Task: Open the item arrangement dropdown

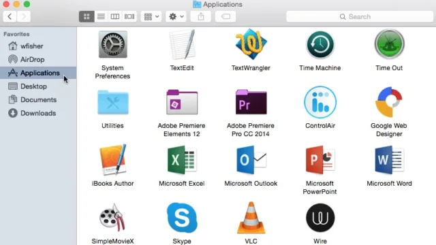Action: (151, 16)
